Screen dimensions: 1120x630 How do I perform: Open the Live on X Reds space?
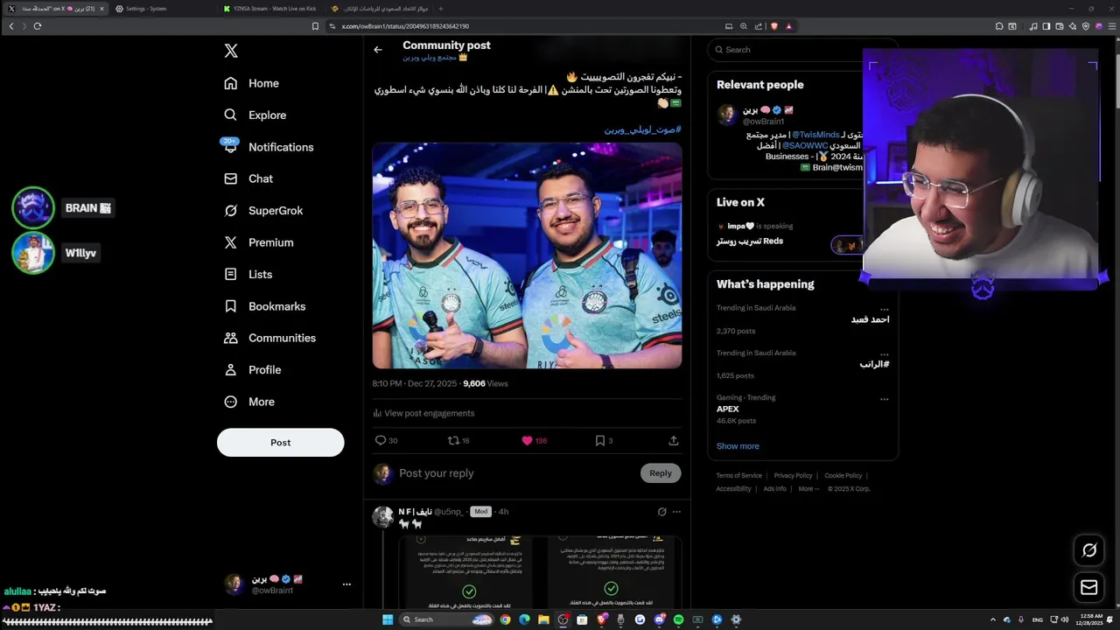[x=750, y=241]
